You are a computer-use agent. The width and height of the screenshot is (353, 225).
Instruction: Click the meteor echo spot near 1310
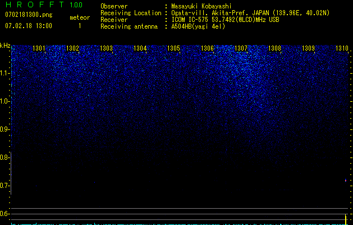pos(346,181)
